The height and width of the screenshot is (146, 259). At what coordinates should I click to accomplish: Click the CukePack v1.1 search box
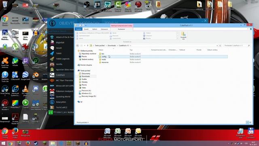[237, 45]
